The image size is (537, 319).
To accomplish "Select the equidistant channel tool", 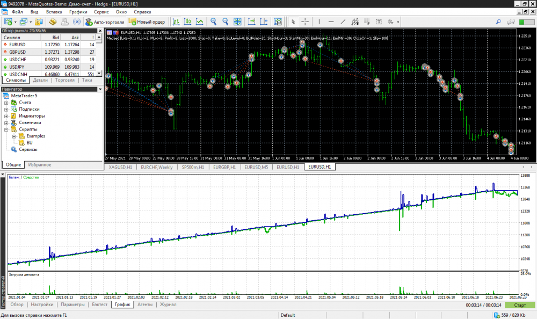I will 355,22.
